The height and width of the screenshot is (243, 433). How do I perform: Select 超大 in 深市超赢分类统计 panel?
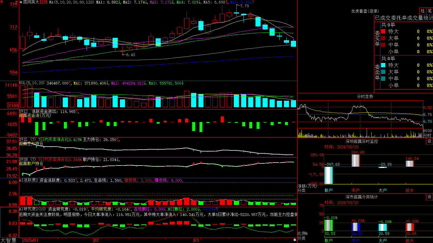410,240
